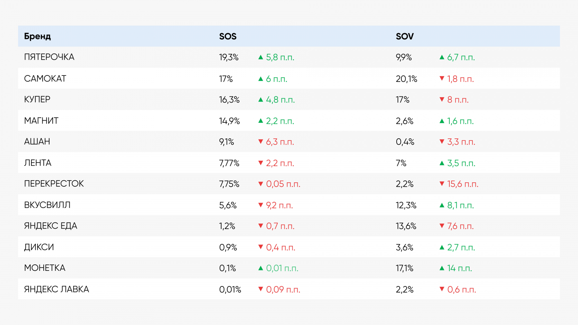Select the ЯНДЕКС ЛАВКА brand name
578x325 pixels.
tap(56, 289)
